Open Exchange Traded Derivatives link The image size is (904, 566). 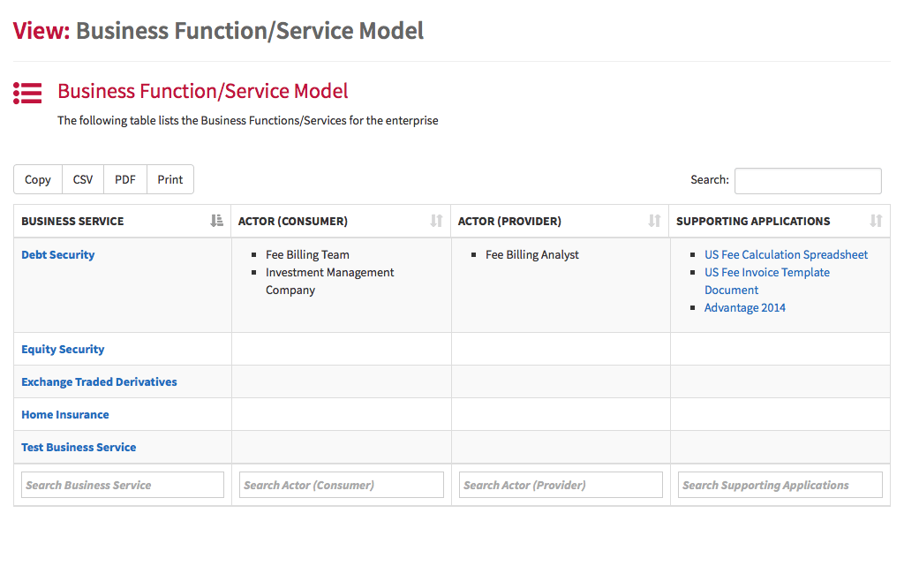click(99, 382)
